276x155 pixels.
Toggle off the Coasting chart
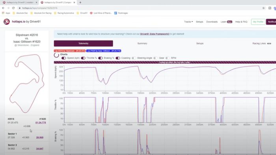tap(118, 58)
